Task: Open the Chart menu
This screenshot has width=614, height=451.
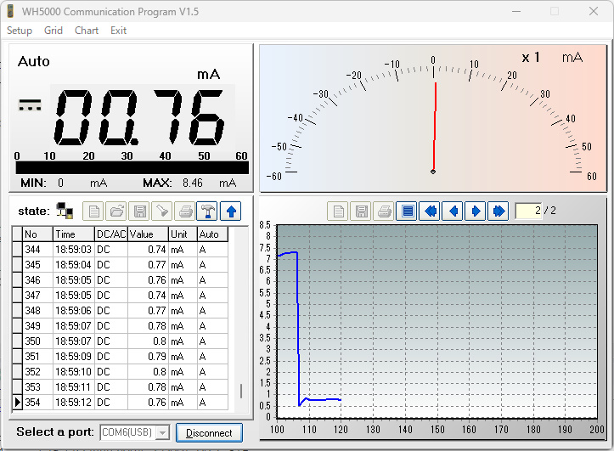Action: (87, 31)
